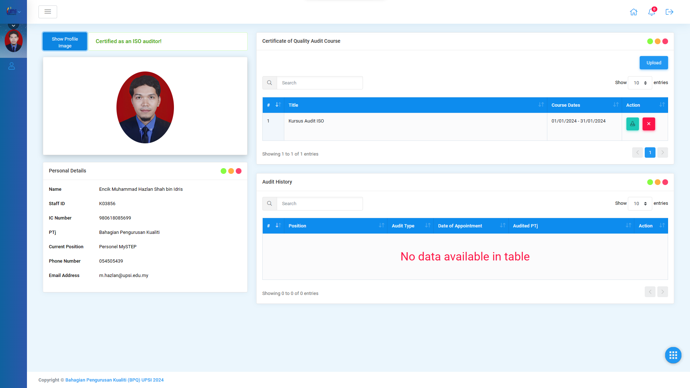Delete the Kursus Audit ISO entry
This screenshot has height=388, width=690.
[x=649, y=124]
